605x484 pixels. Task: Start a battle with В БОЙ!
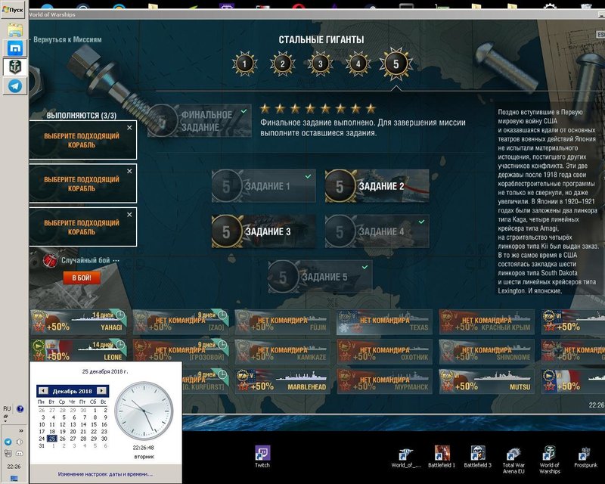pos(82,278)
